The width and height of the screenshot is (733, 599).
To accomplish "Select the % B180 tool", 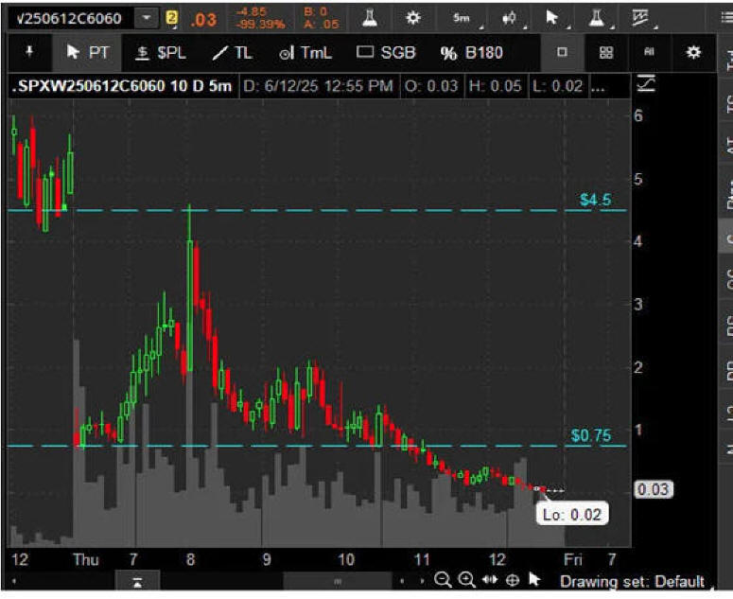I will 472,53.
